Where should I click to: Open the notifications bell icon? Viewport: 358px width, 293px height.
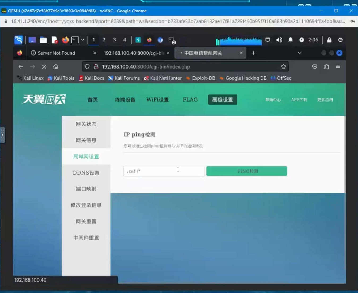pyautogui.click(x=291, y=40)
